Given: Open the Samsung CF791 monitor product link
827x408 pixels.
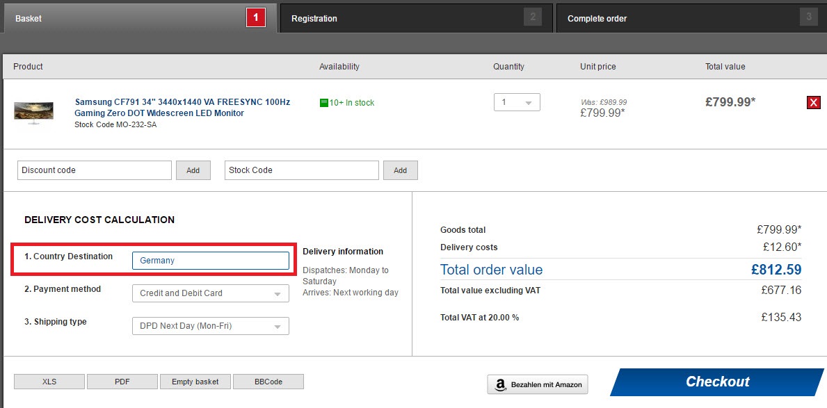Looking at the screenshot, I should coord(182,107).
